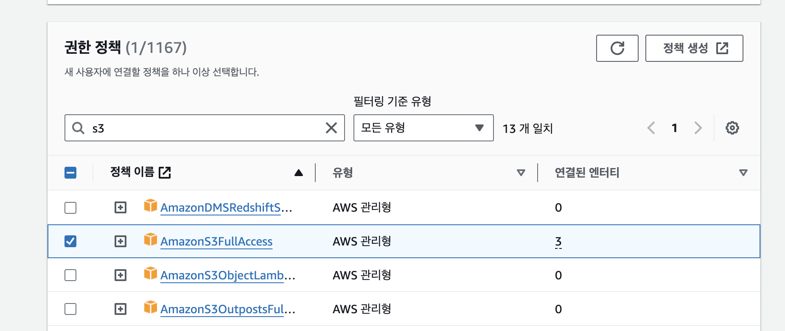This screenshot has width=785, height=331.
Task: Click the refresh policies icon button
Action: tap(617, 48)
